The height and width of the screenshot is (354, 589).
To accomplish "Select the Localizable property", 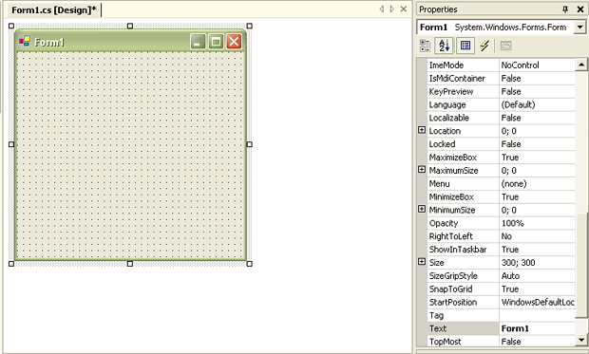I will pos(449,118).
